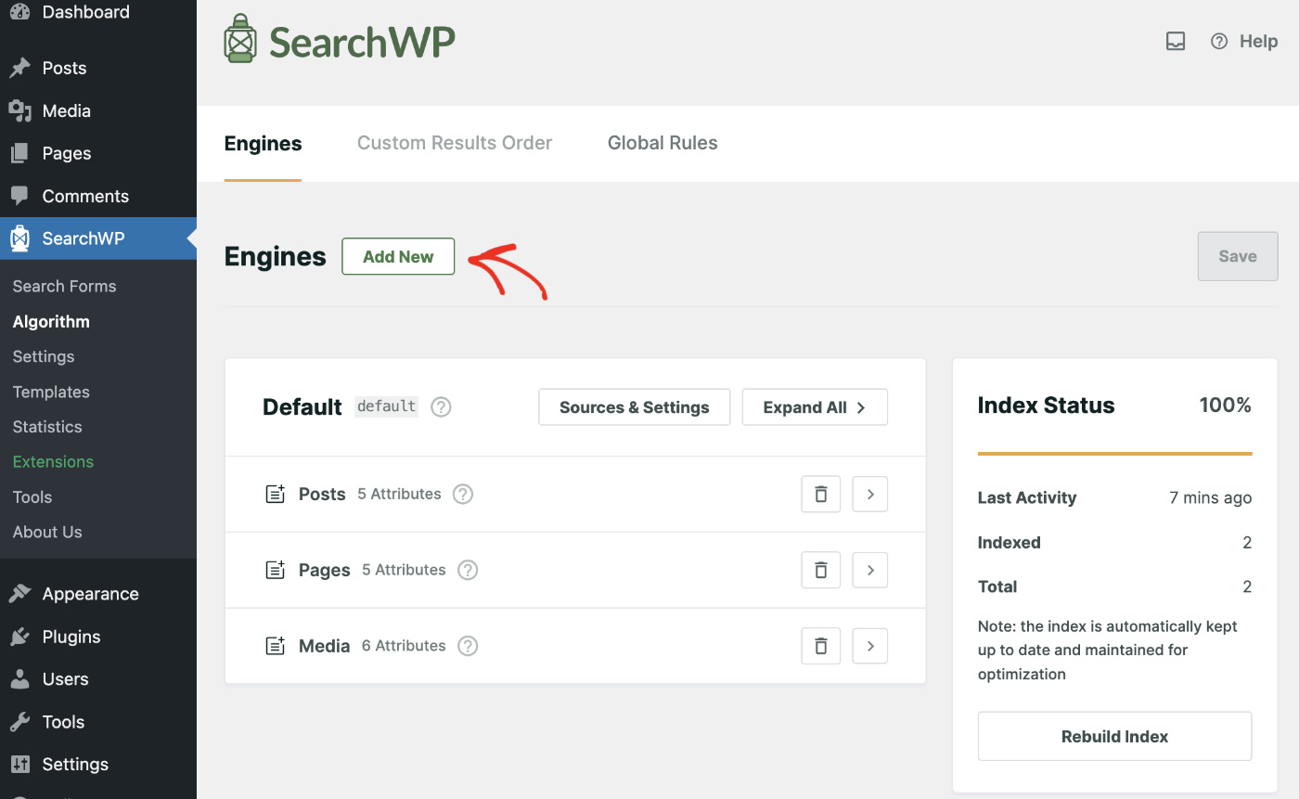Click the Settings sliders icon in sidebar
Viewport: 1299px width, 799px height.
click(x=19, y=765)
